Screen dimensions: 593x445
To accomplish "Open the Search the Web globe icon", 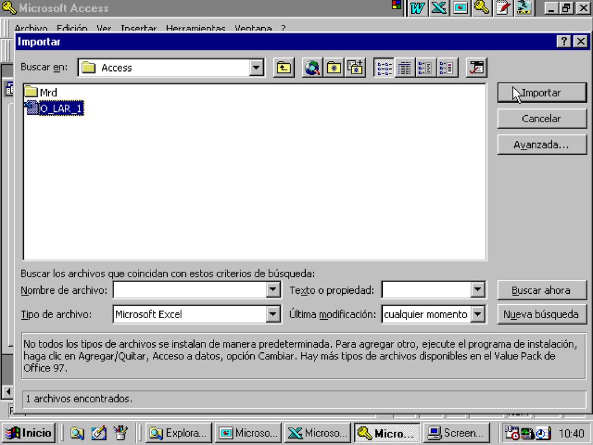I will coord(312,68).
